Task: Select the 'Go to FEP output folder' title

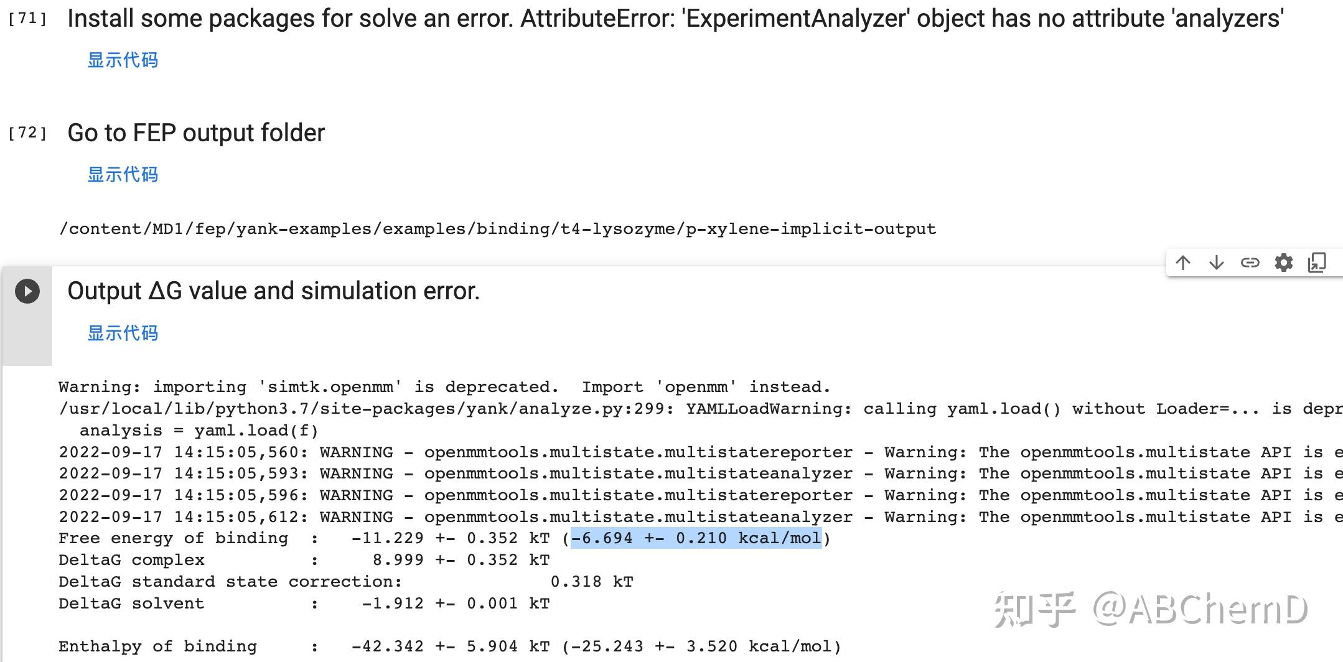Action: pyautogui.click(x=196, y=133)
